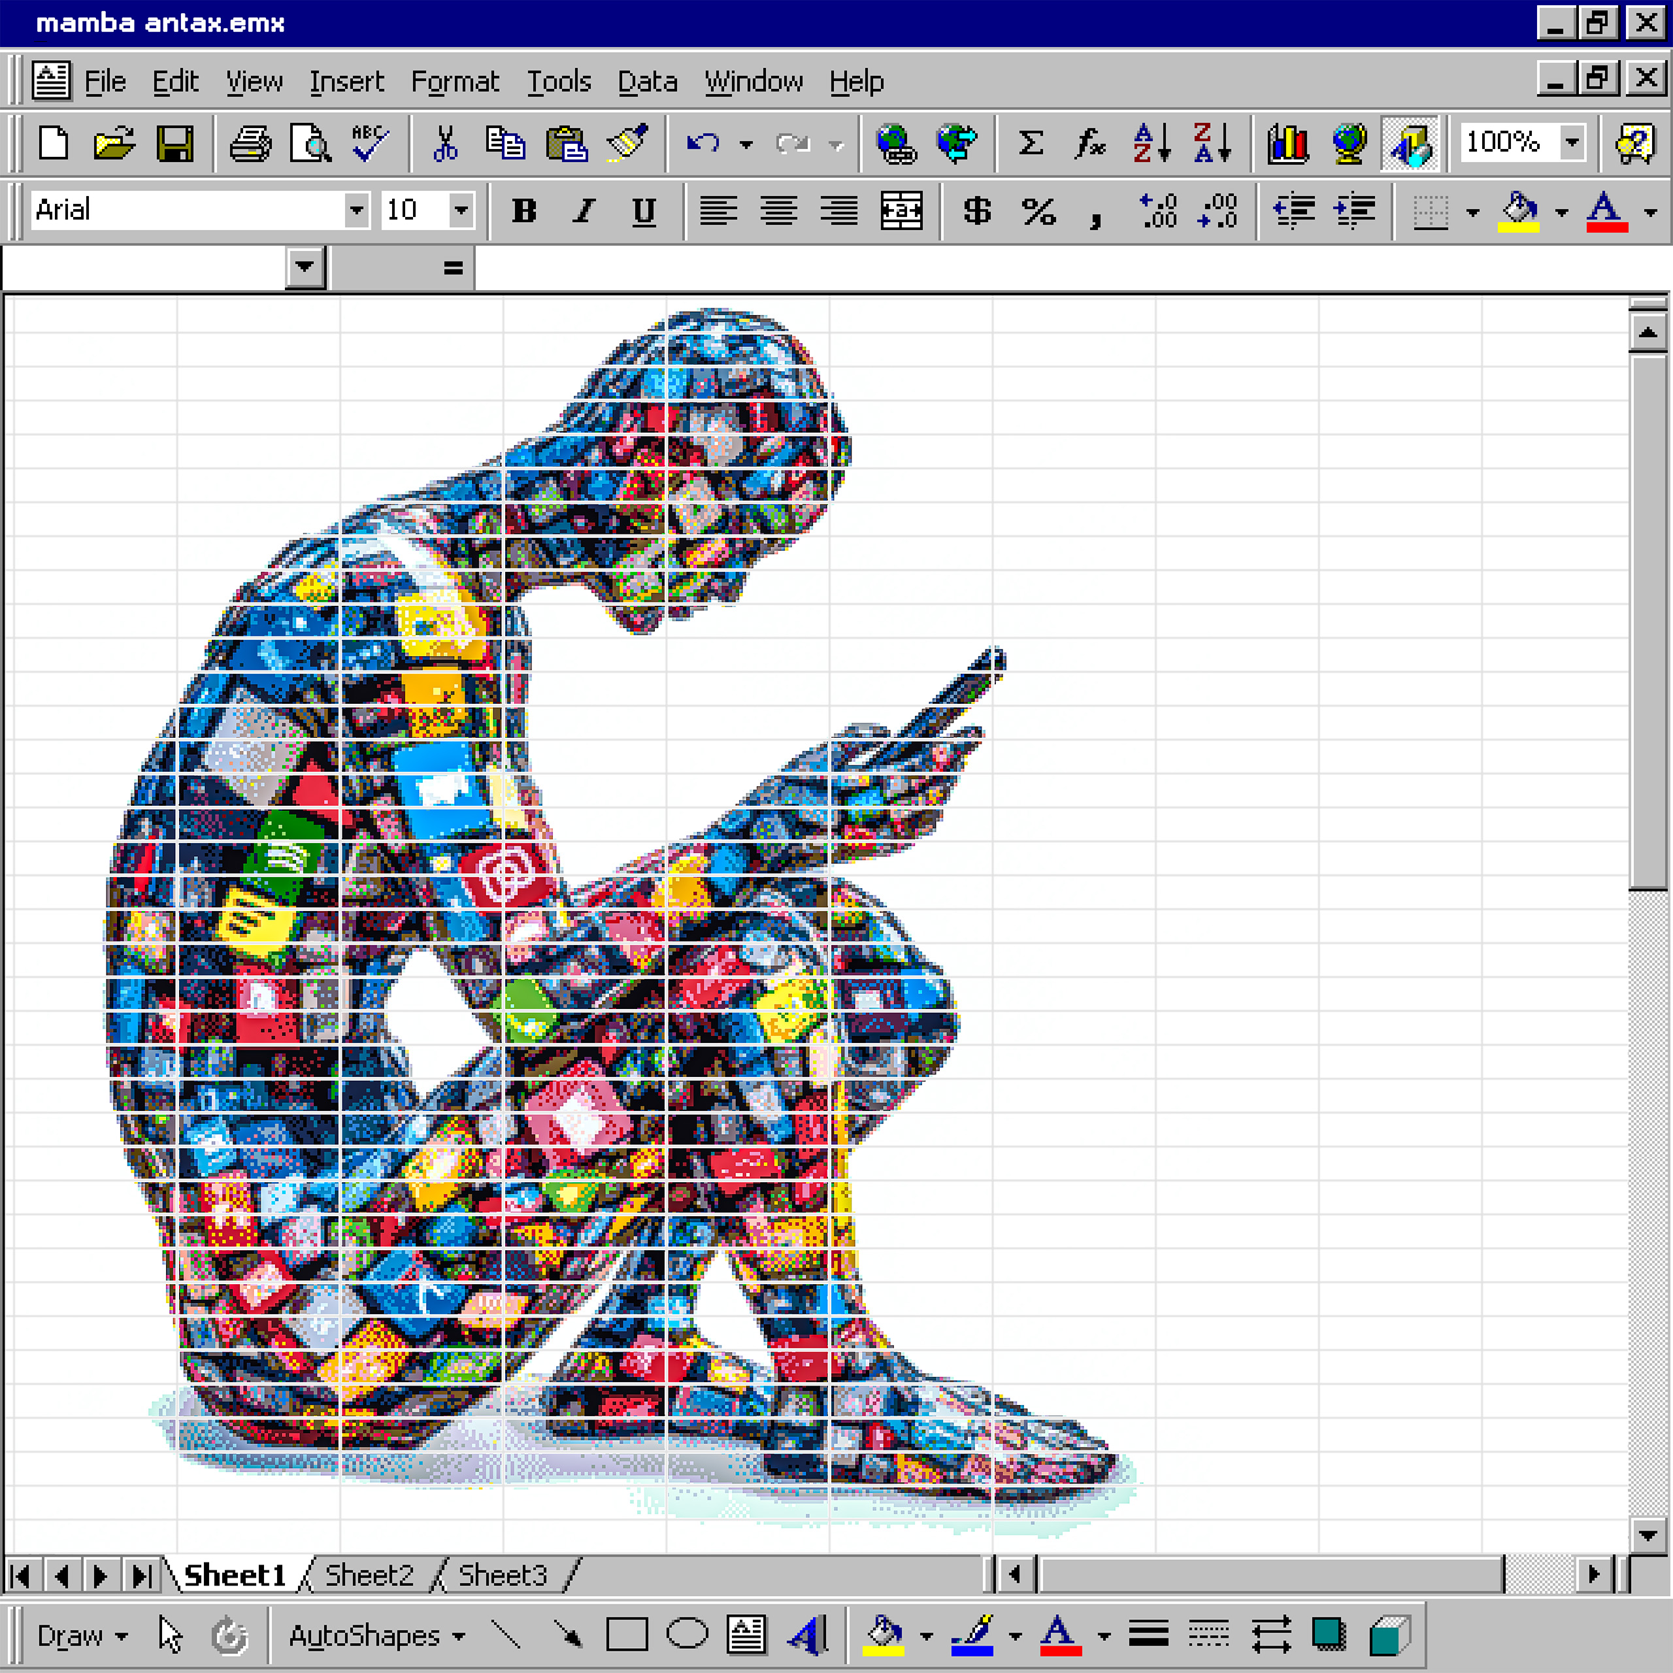Click the Name Box input field

click(x=143, y=267)
